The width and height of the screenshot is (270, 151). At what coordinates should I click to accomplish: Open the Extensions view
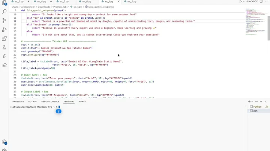[4, 38]
